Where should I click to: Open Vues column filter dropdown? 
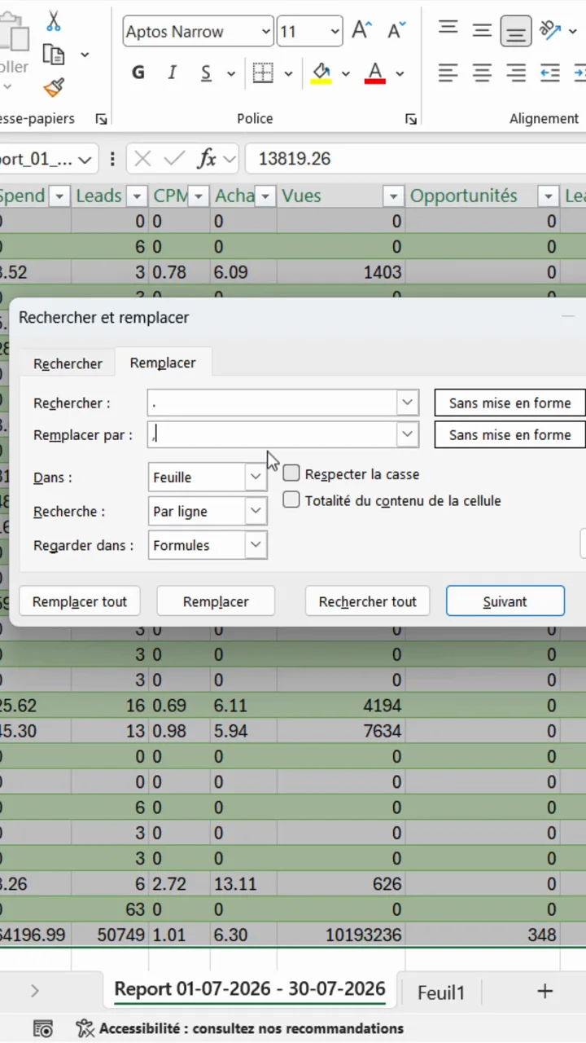[x=394, y=196]
